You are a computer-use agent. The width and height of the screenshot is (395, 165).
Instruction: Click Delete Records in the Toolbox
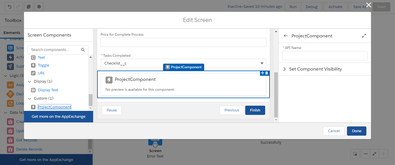[29, 149]
